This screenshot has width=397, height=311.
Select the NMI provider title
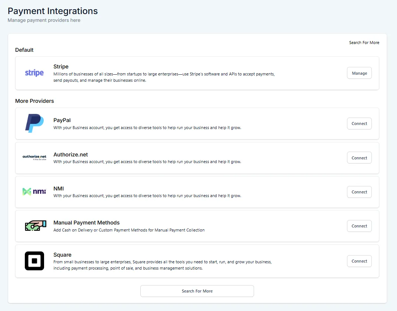click(x=59, y=189)
